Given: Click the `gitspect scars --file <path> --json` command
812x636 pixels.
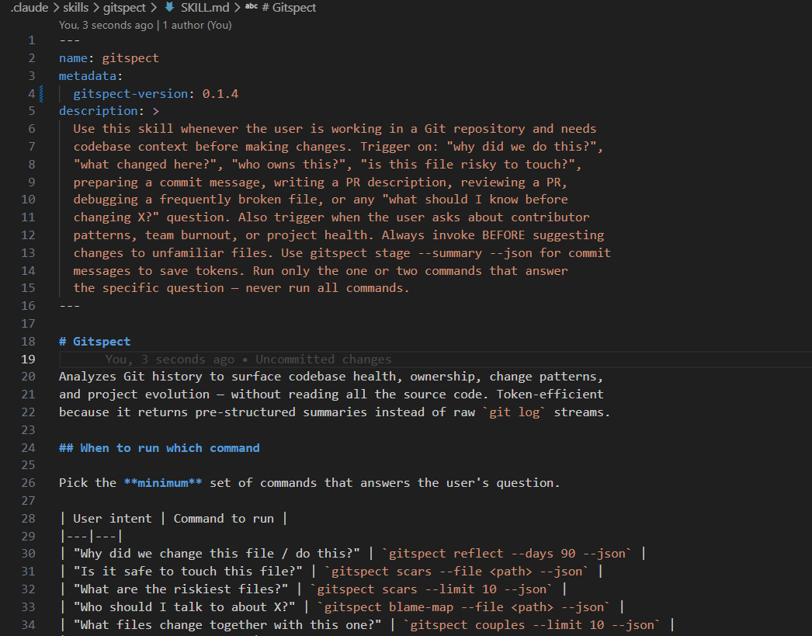Looking at the screenshot, I should pyautogui.click(x=456, y=572).
